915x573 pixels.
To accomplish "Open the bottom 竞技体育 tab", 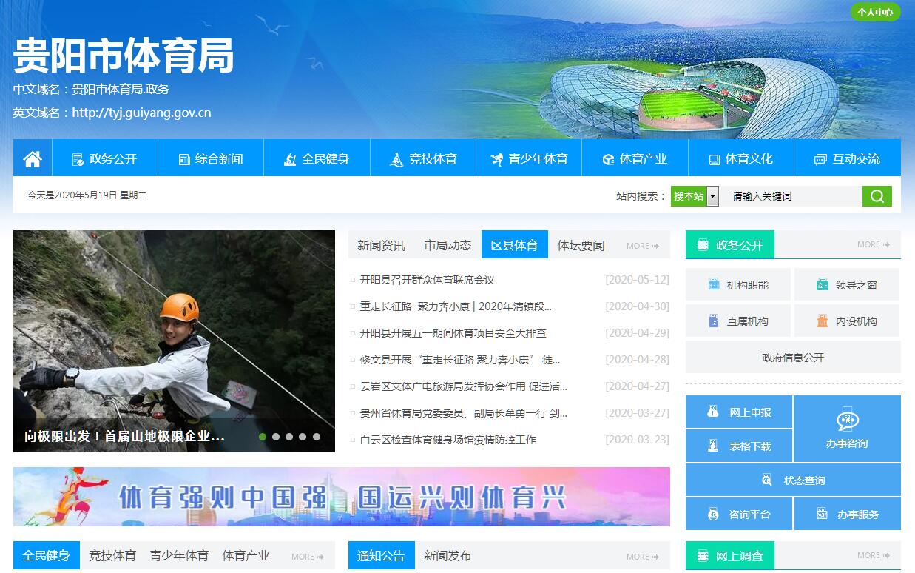I will tap(112, 555).
